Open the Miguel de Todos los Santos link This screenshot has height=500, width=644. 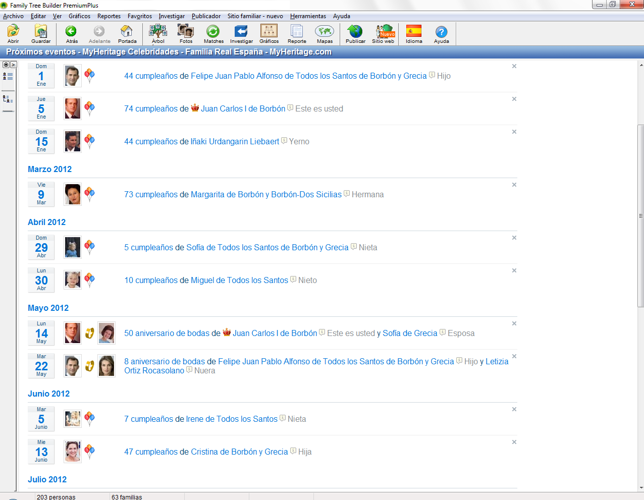[x=239, y=280]
